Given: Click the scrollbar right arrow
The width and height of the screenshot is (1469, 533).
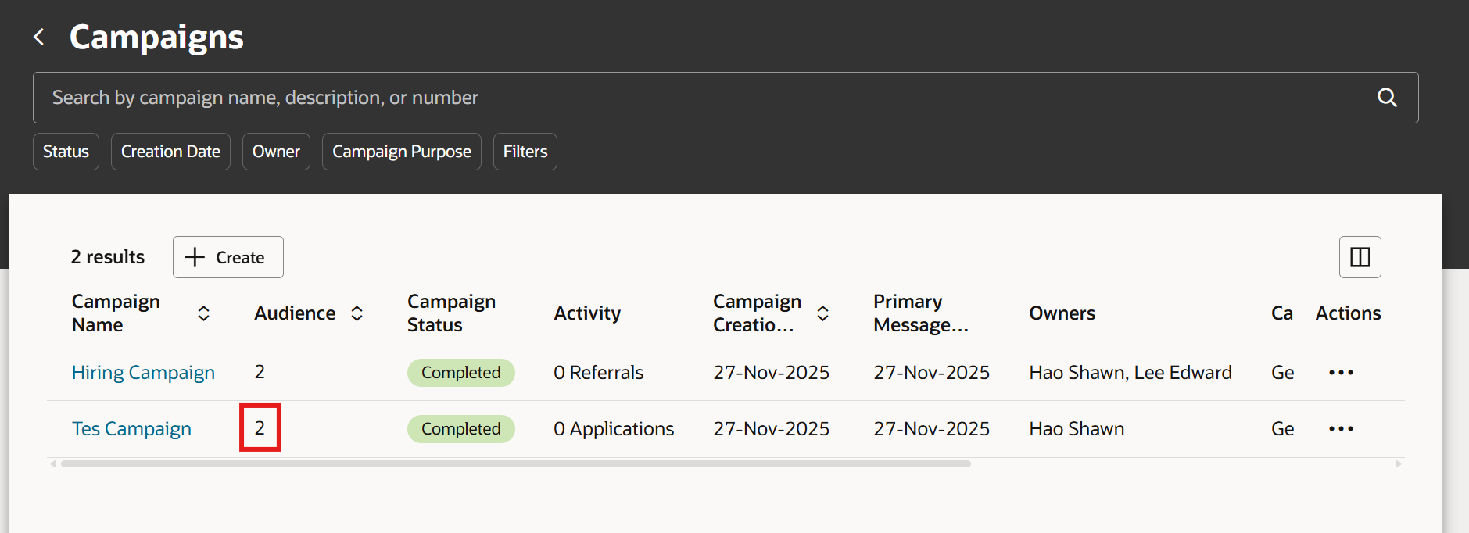Looking at the screenshot, I should tap(1398, 463).
